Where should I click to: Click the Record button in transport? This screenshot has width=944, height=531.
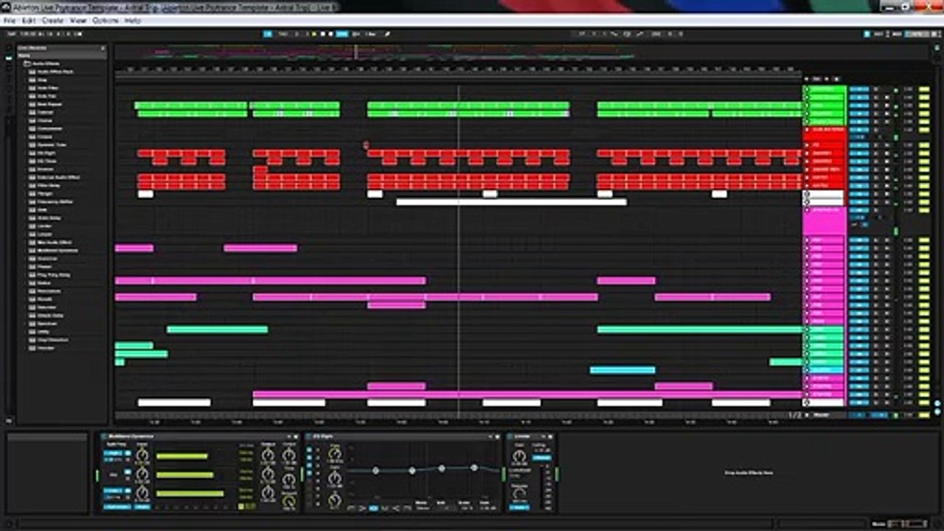[x=330, y=33]
